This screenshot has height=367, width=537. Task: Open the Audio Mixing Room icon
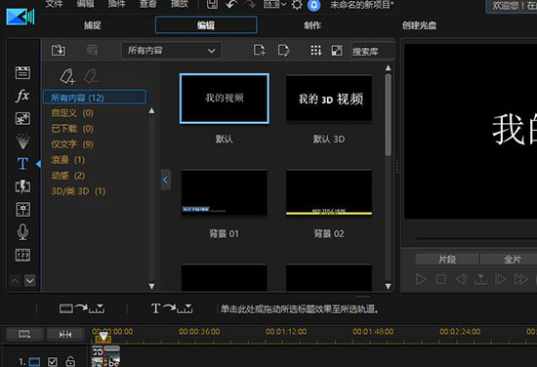point(22,209)
